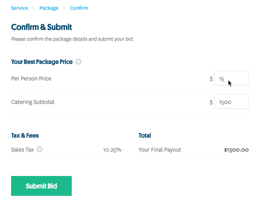
Task: Submit the bid with Submit Bid button
Action: point(41,186)
